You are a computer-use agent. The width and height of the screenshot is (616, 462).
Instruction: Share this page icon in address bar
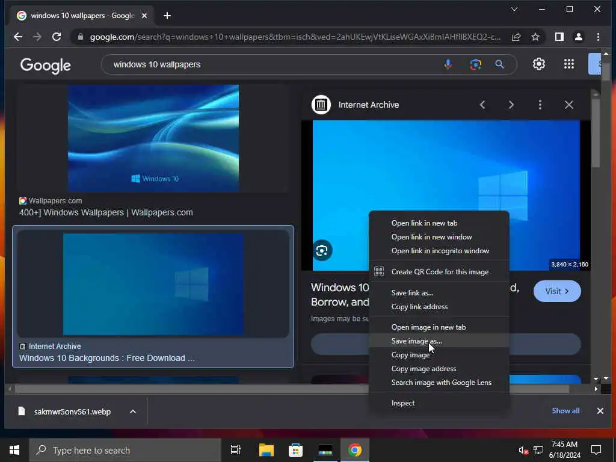[x=516, y=37]
